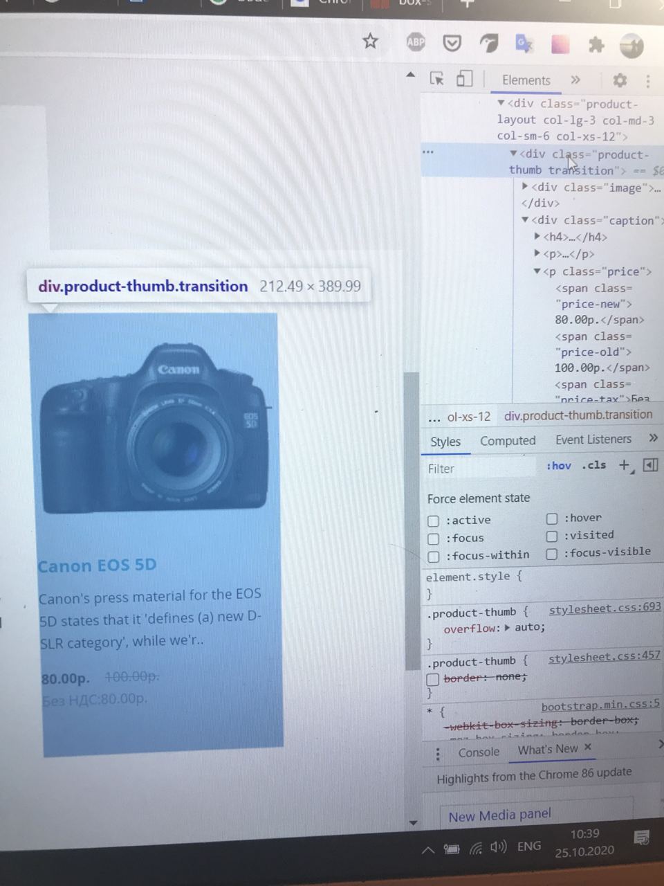Switch to the Elements panel tab

click(x=526, y=80)
